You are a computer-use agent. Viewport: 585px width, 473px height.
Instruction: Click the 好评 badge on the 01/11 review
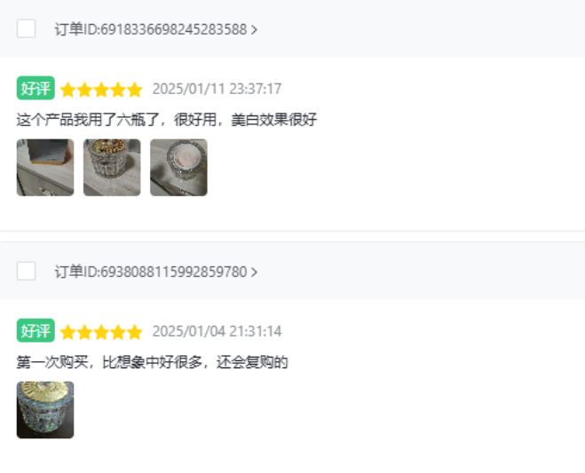(x=36, y=88)
